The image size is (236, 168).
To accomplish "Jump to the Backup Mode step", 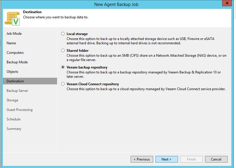I will point(17,62).
